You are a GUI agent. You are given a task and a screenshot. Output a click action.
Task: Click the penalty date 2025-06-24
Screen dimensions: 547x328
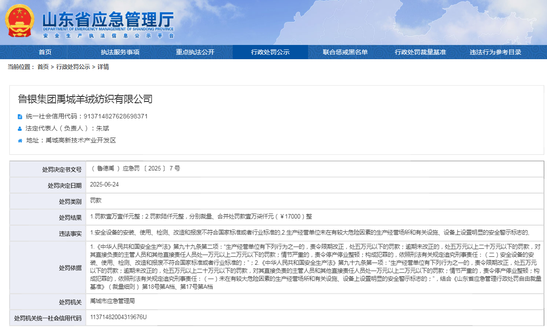click(104, 184)
